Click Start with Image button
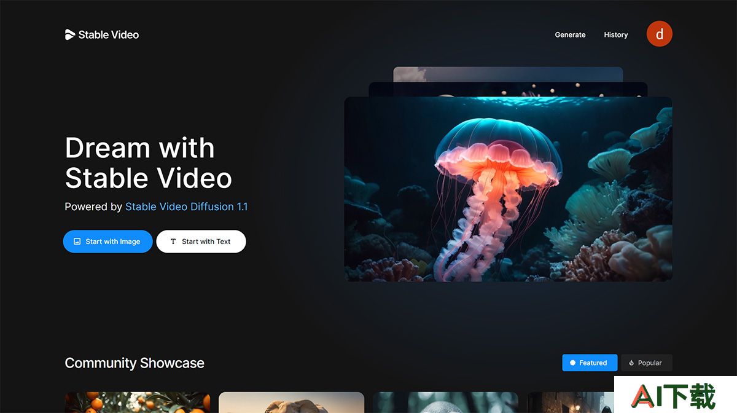 click(107, 242)
